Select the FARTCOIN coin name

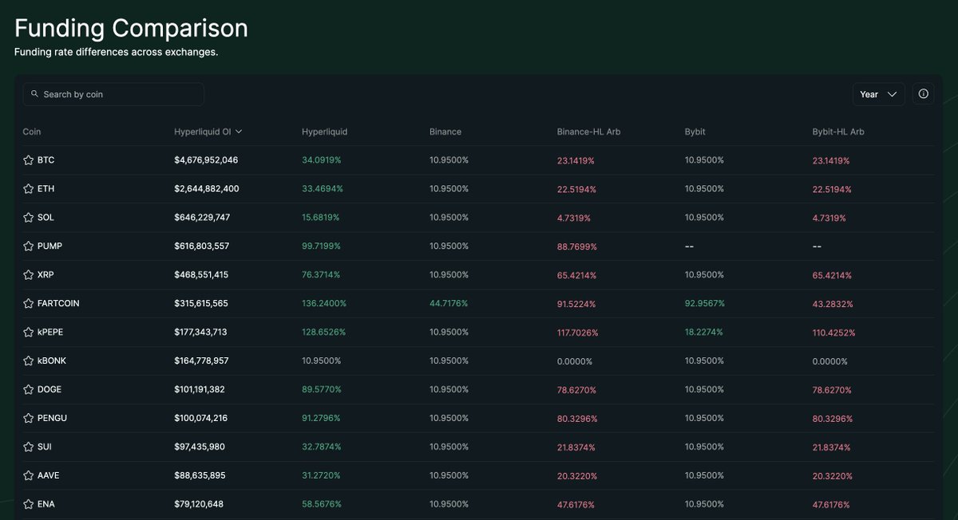(58, 304)
